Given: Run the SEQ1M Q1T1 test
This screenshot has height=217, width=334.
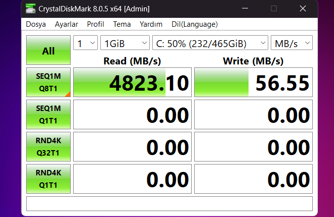Looking at the screenshot, I should (x=48, y=114).
